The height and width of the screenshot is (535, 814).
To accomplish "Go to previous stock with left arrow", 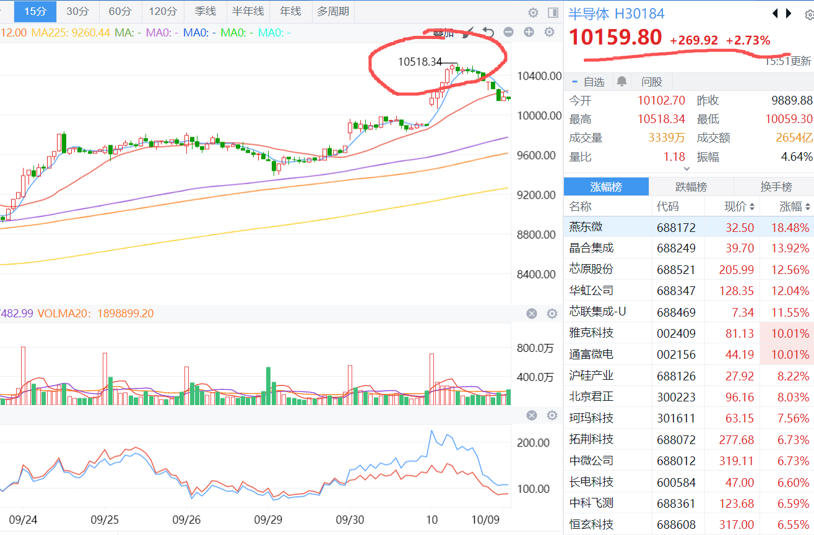I will [x=774, y=13].
